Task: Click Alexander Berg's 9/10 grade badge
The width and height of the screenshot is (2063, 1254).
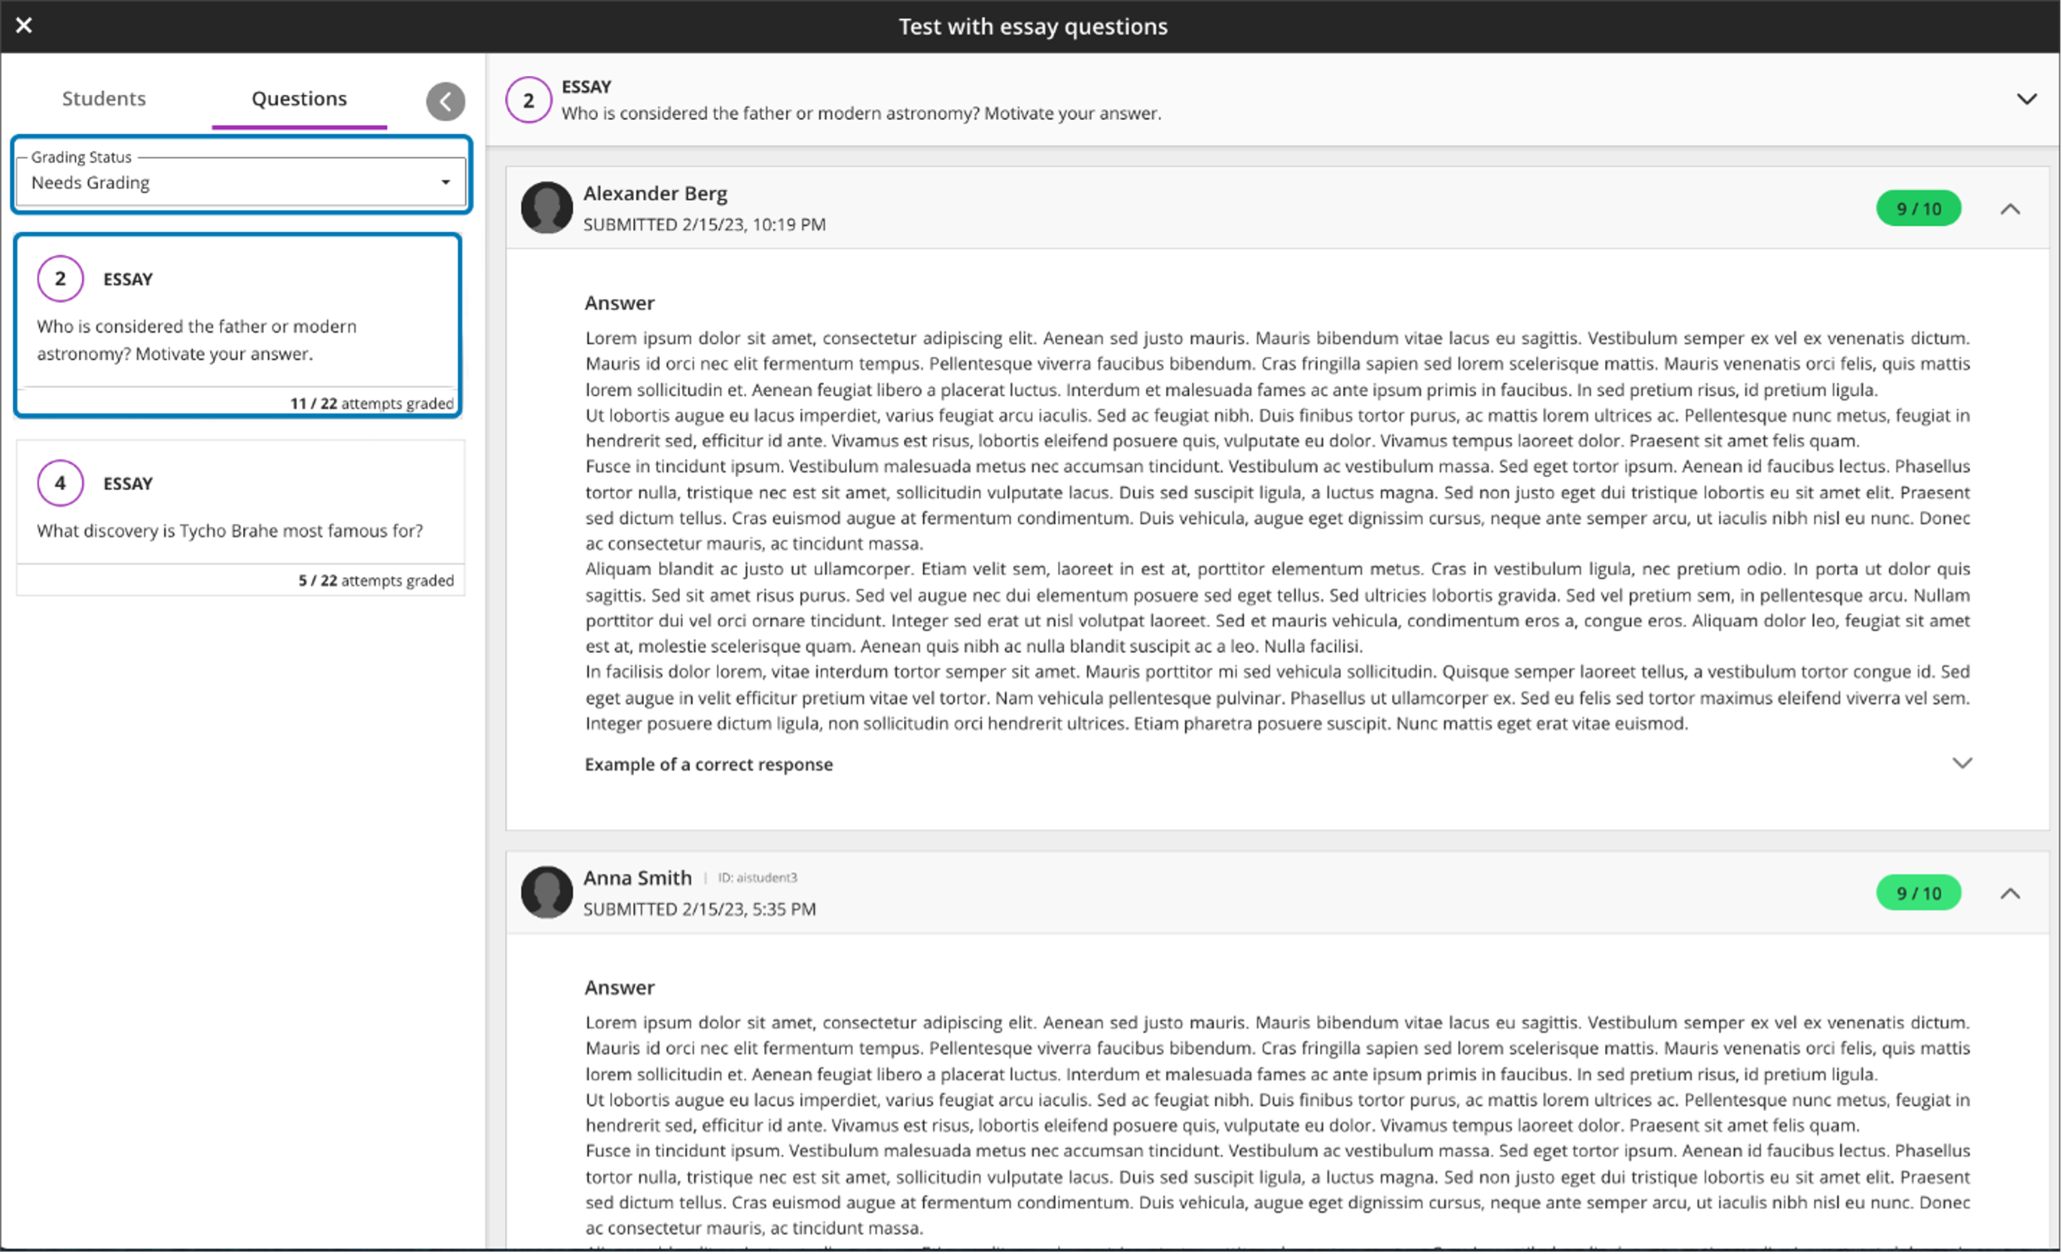Action: pos(1918,208)
